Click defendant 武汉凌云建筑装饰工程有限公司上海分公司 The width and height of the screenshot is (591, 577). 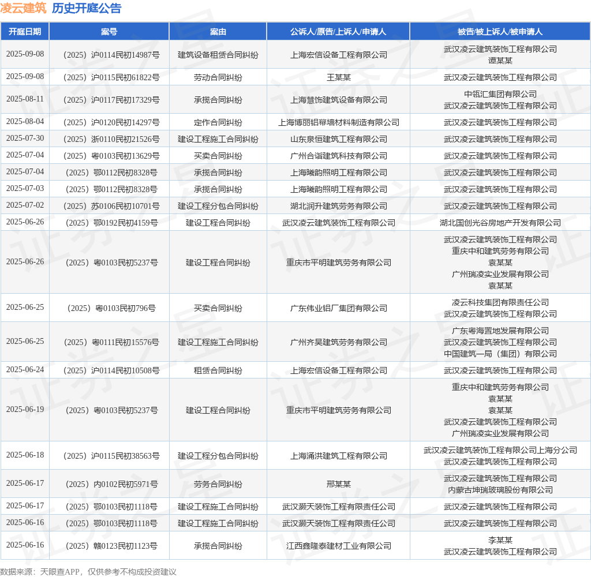tap(500, 451)
